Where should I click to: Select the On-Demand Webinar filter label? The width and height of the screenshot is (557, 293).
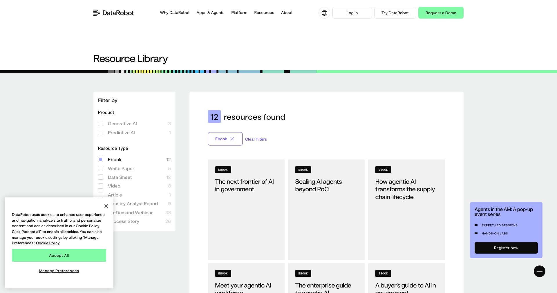(x=133, y=213)
